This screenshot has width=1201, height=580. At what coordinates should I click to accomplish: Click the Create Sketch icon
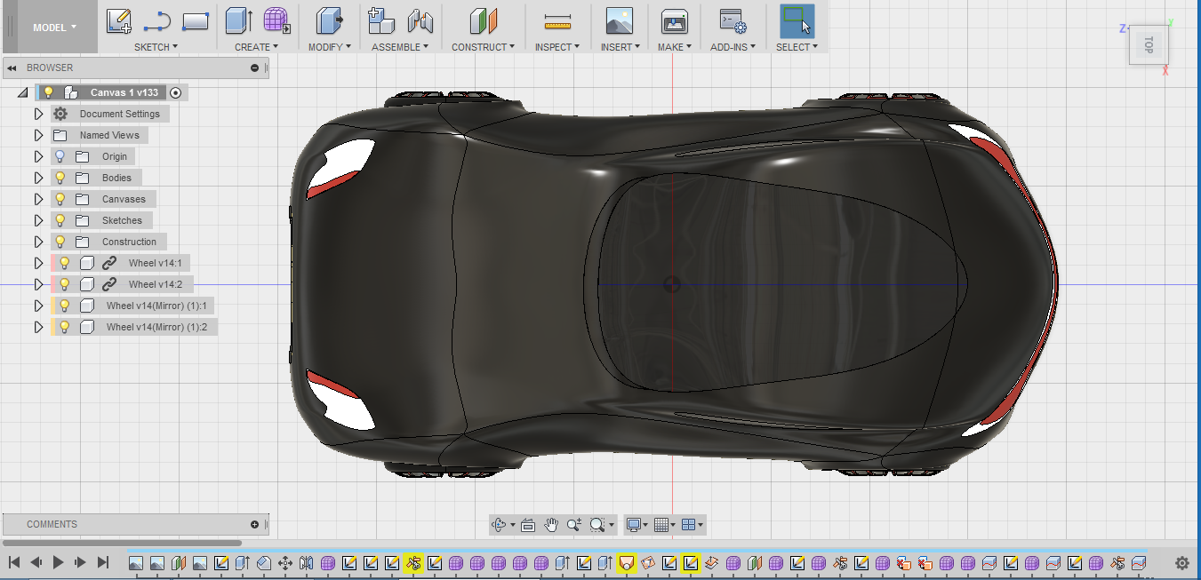[x=119, y=20]
